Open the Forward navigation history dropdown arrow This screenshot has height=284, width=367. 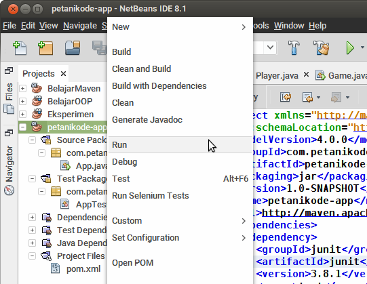[x=347, y=98]
